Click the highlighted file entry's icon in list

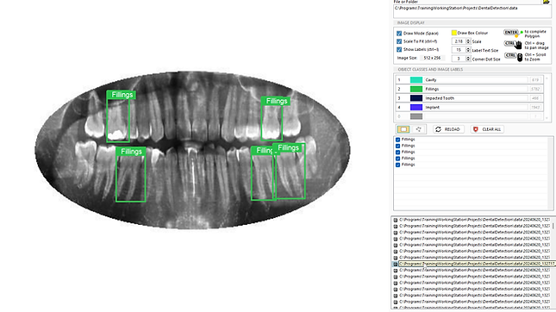click(x=396, y=264)
